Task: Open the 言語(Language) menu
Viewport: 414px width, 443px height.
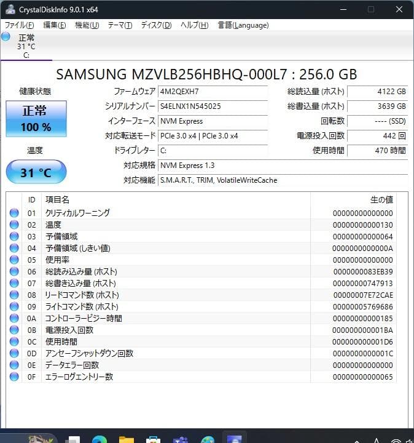Action: click(243, 25)
